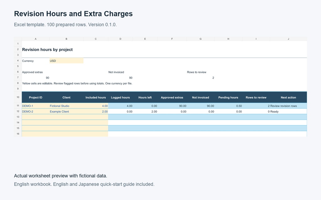
Task: Click the "Project ID" table header
Action: [x=36, y=97]
